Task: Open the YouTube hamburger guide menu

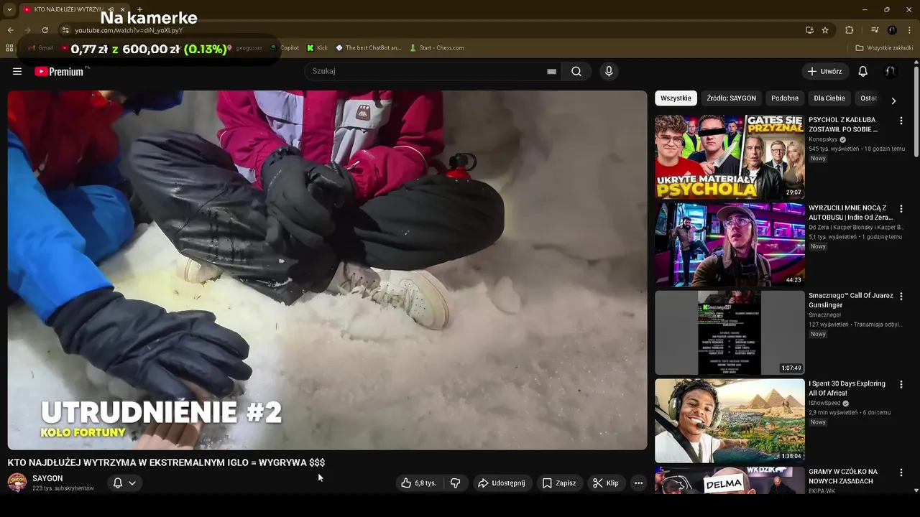Action: pyautogui.click(x=17, y=71)
